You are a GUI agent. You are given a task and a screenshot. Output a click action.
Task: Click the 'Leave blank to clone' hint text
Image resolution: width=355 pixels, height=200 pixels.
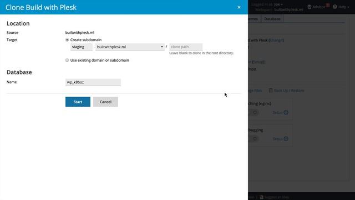pos(201,53)
